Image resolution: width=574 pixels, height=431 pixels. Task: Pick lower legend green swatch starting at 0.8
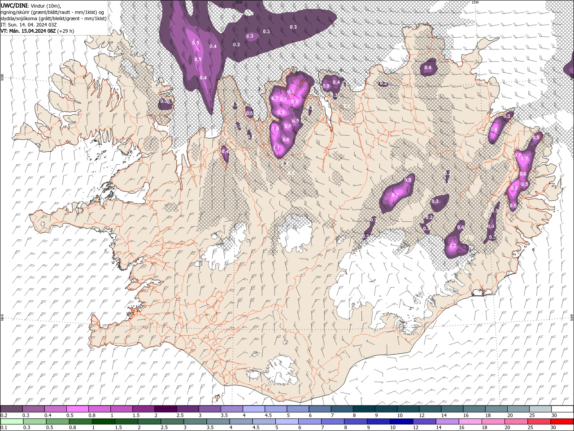click(80, 422)
